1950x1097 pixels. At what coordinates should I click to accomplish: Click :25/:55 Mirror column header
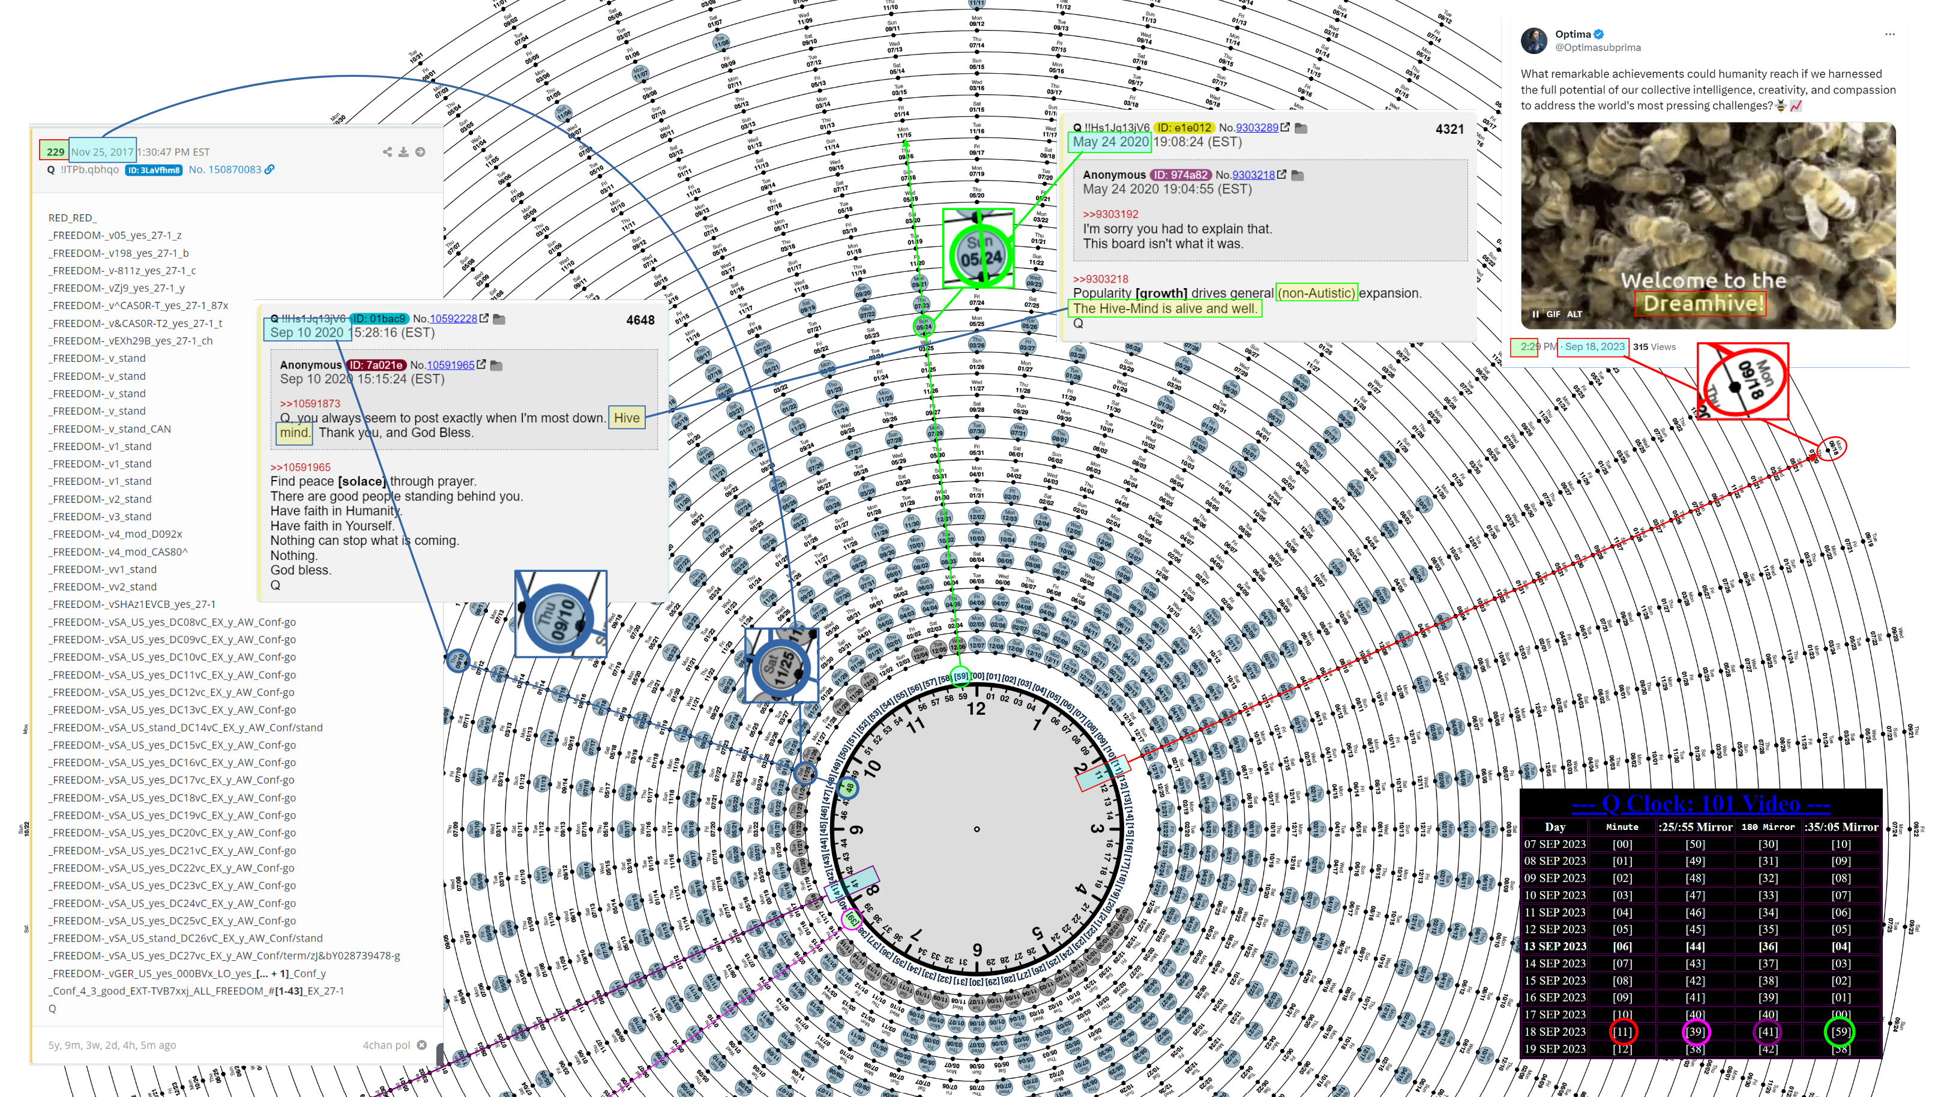(x=1695, y=827)
